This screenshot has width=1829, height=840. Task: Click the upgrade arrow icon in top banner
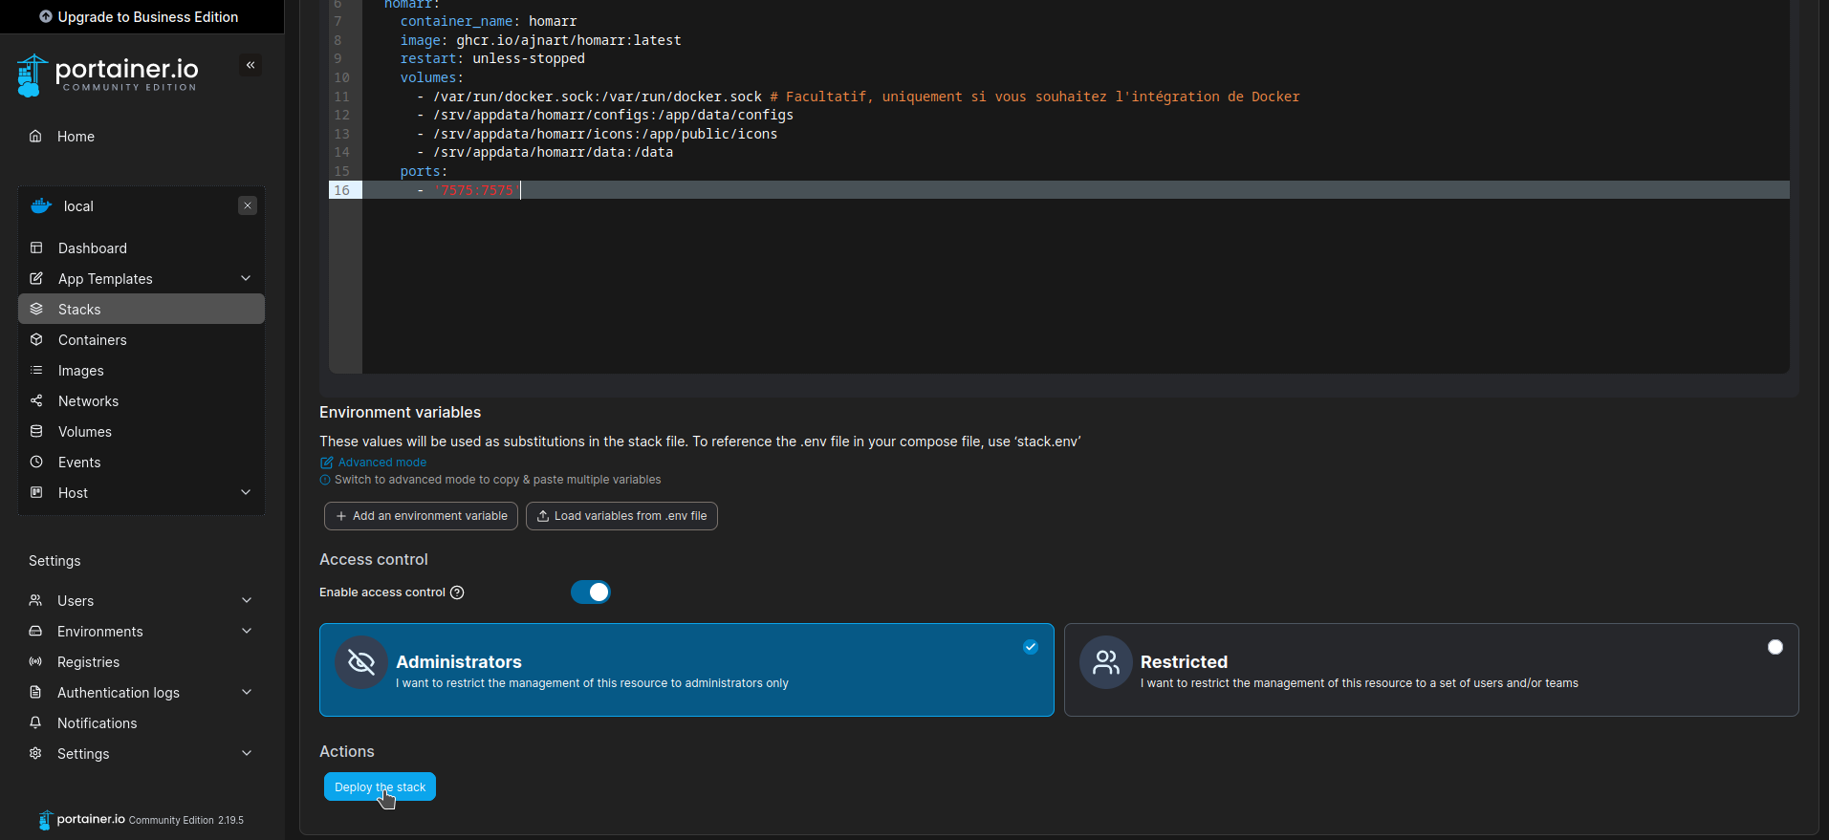[x=46, y=16]
